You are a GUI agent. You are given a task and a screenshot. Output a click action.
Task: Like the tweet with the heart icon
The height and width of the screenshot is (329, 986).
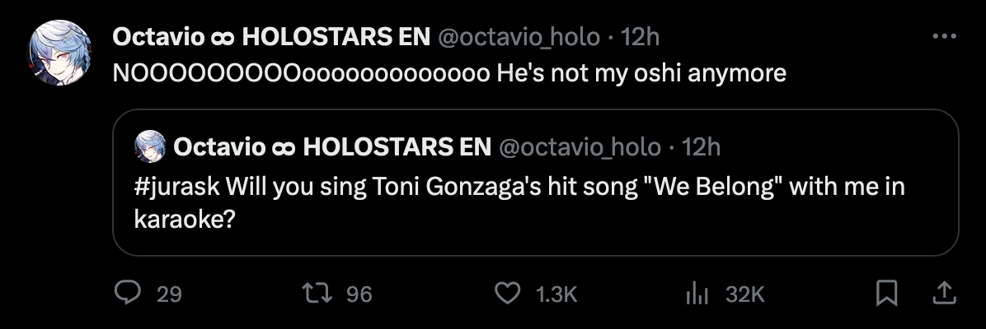coord(508,294)
